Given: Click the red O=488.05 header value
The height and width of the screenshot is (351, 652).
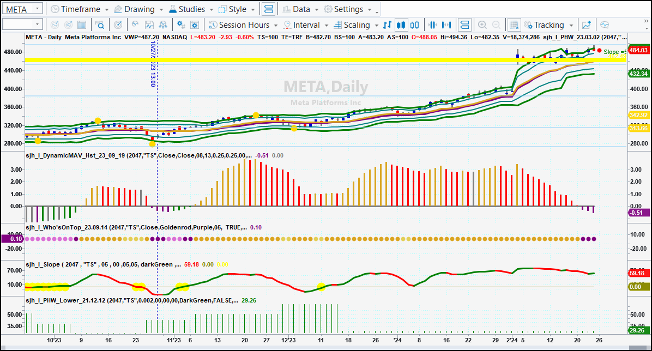Looking at the screenshot, I should [424, 37].
